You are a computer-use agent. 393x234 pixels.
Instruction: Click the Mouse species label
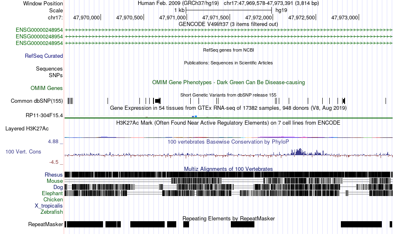pyautogui.click(x=55, y=181)
